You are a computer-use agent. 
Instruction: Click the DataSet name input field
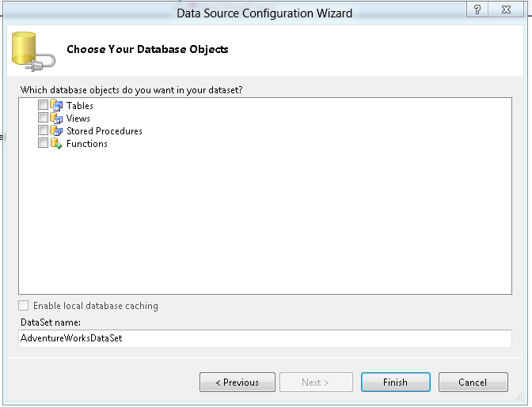[265, 338]
